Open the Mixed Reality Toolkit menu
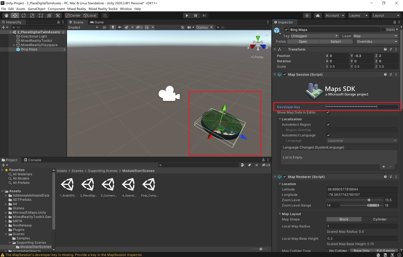Image resolution: width=403 pixels, height=257 pixels. 103,9
